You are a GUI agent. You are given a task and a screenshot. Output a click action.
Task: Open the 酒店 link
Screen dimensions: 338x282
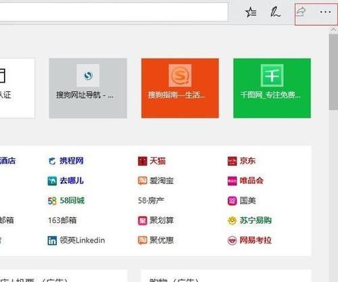(x=7, y=161)
